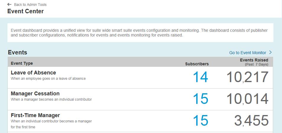Click events raised number 3,455
Screen dimensions: 282x133
tap(251, 121)
